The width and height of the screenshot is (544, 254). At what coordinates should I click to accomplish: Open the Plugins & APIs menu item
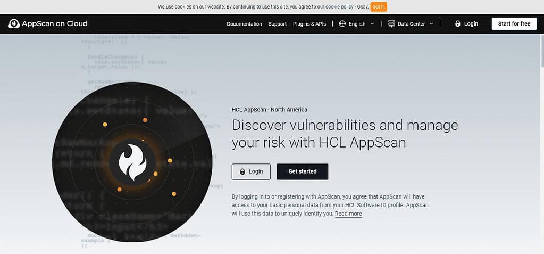[309, 24]
